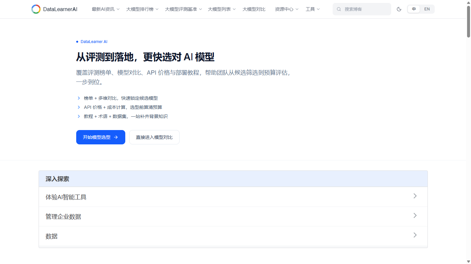This screenshot has height=264, width=471.
Task: Click 直接进入模型对比 button
Action: pyautogui.click(x=154, y=137)
